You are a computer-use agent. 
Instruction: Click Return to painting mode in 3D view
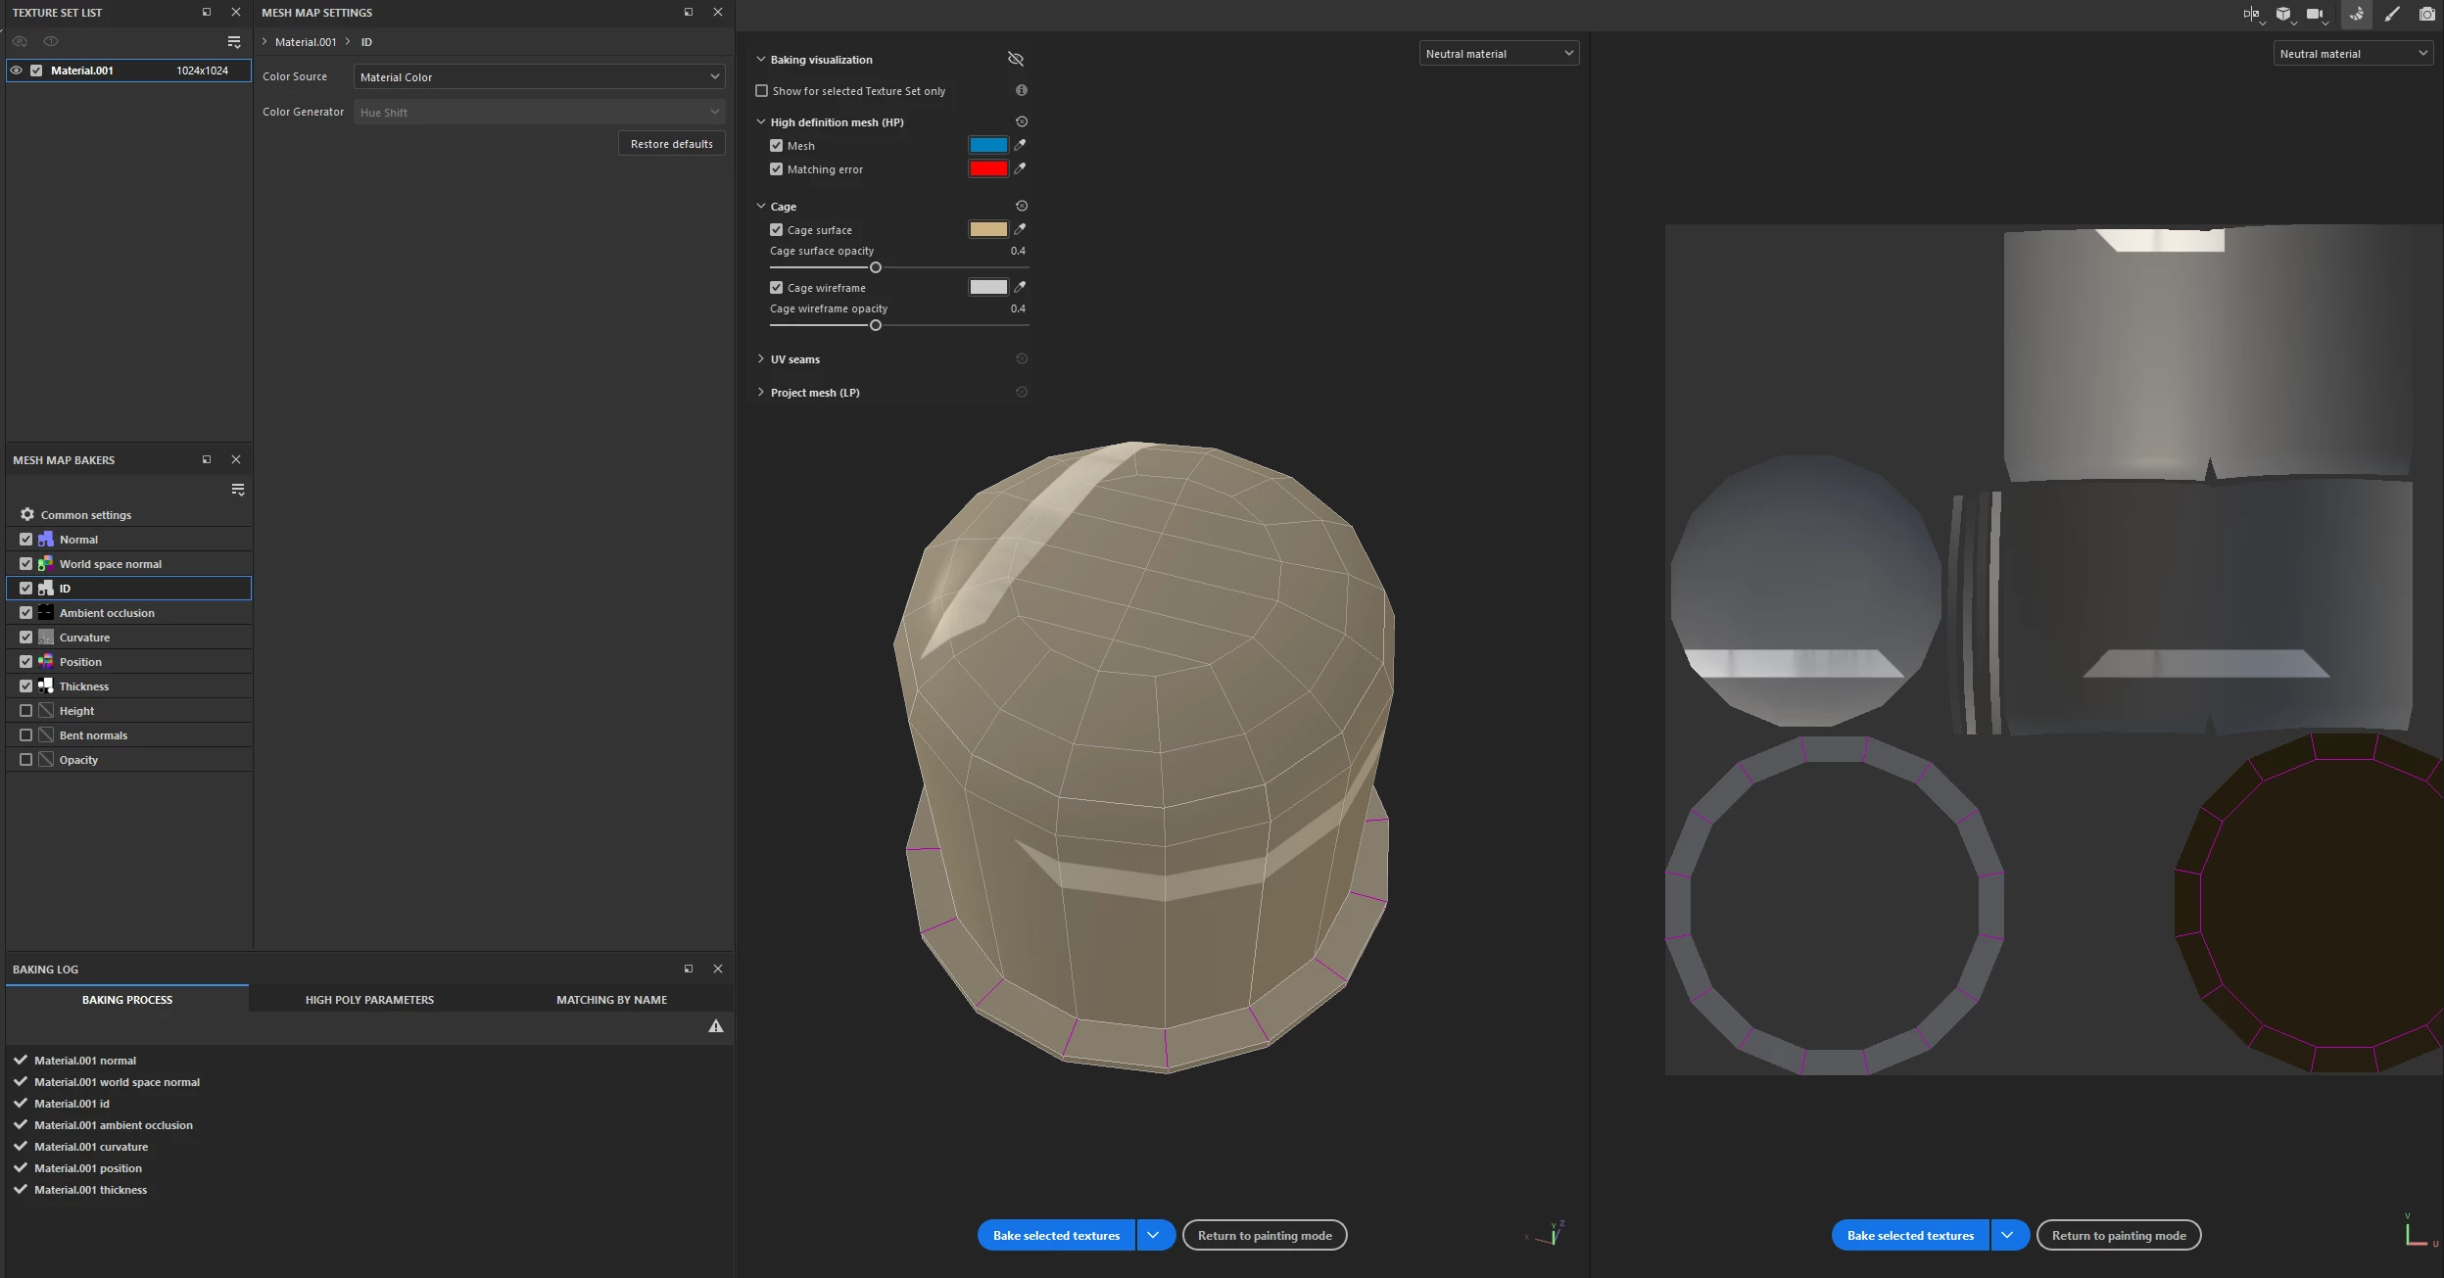click(x=1264, y=1236)
